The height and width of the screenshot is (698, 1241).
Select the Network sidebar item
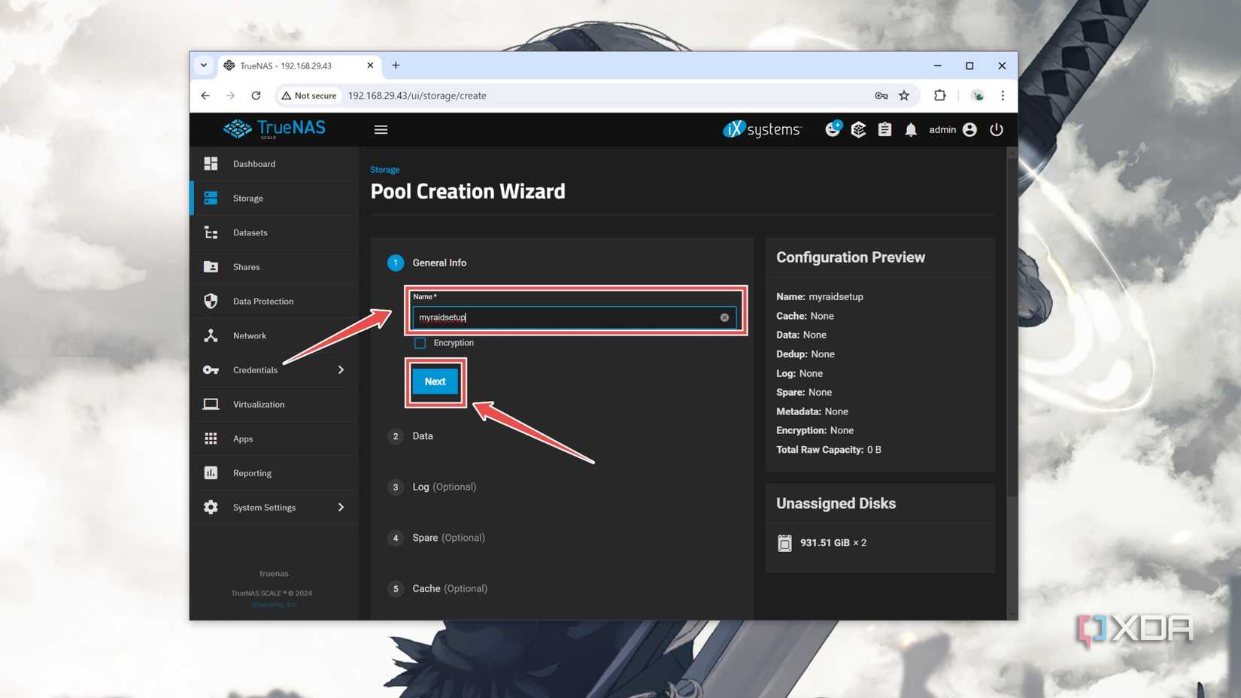coord(249,335)
